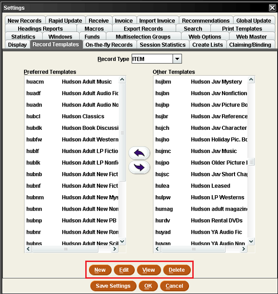Select hubdk Hudson Book Discussion template
The width and height of the screenshot is (278, 294).
coord(71,128)
